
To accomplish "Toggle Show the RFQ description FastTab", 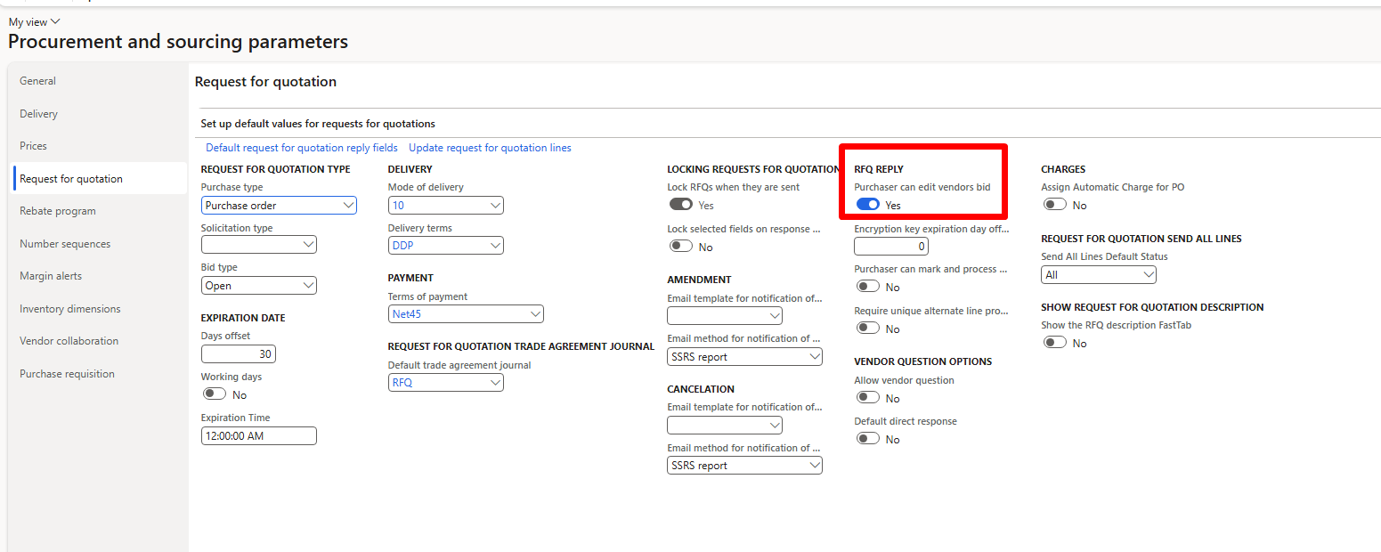I will pyautogui.click(x=1054, y=343).
